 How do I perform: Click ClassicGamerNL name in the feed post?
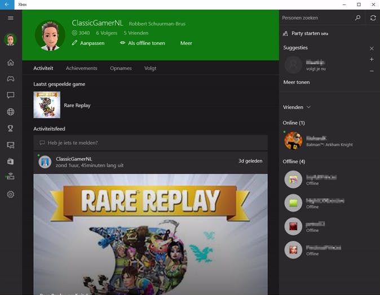click(74, 159)
